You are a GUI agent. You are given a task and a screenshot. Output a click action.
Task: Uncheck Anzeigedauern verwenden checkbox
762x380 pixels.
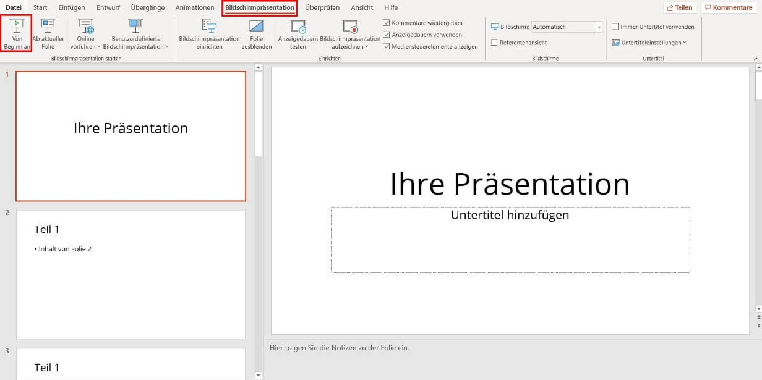[387, 35]
